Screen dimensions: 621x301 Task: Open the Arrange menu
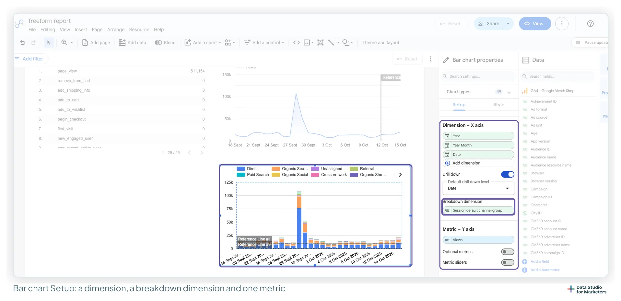tap(116, 29)
